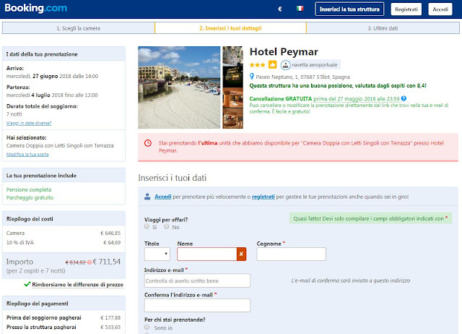Image resolution: width=462 pixels, height=334 pixels.
Task: Click the struck-through old price € 834,82
Action: [76, 262]
